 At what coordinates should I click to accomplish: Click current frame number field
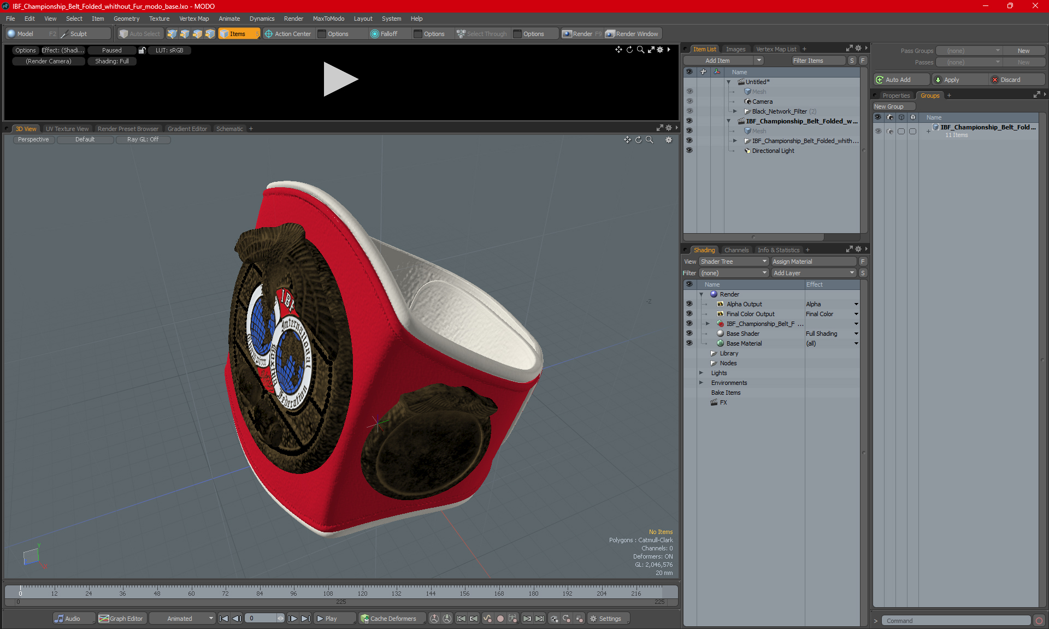[261, 619]
